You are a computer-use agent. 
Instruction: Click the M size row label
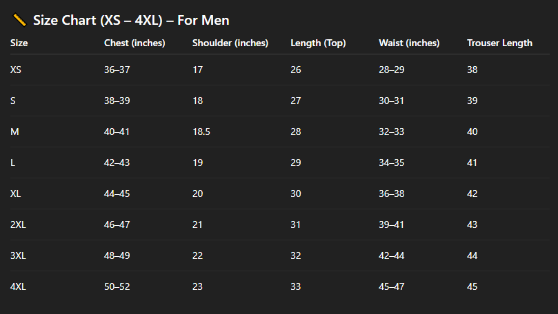coord(14,132)
